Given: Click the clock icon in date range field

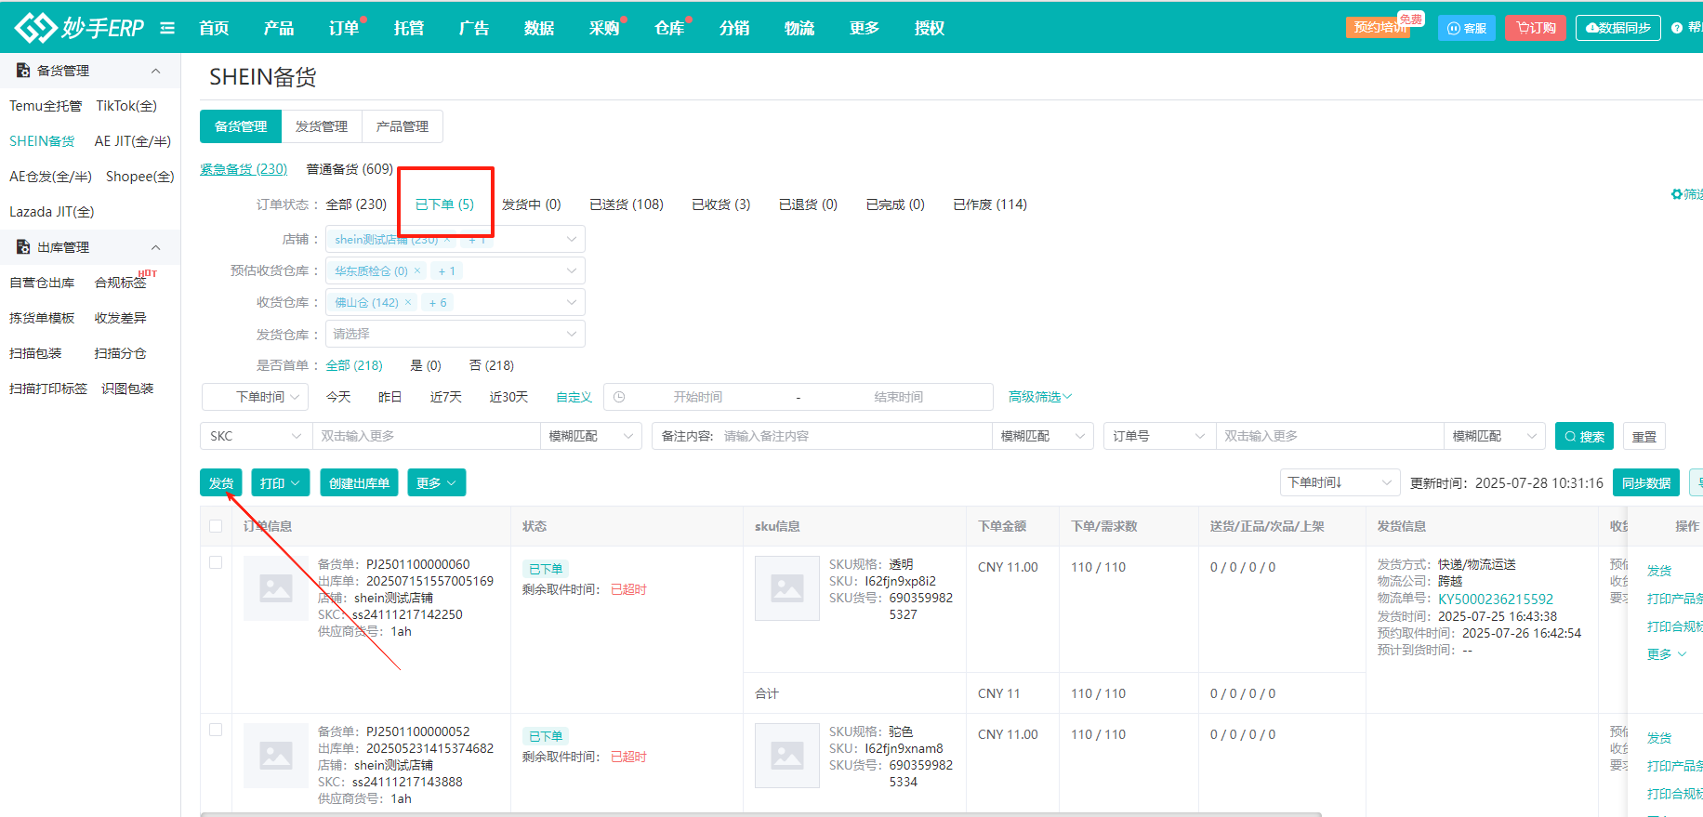Looking at the screenshot, I should coord(619,397).
